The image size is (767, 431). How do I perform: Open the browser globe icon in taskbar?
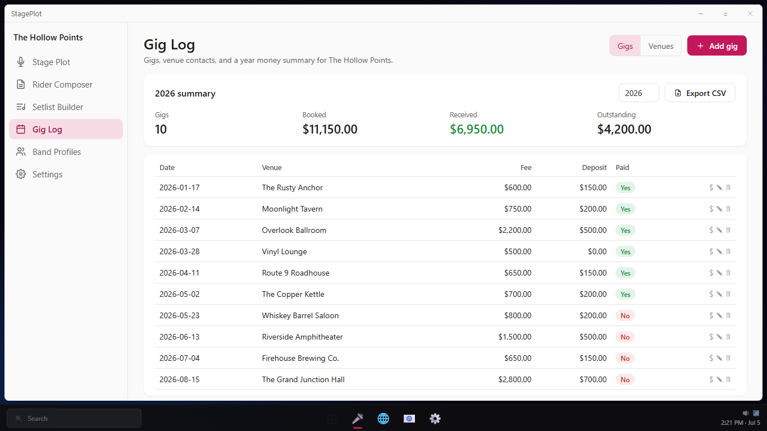click(x=383, y=418)
